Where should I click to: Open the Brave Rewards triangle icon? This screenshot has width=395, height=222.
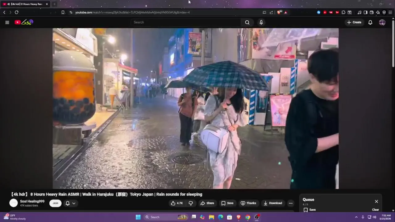click(x=285, y=12)
